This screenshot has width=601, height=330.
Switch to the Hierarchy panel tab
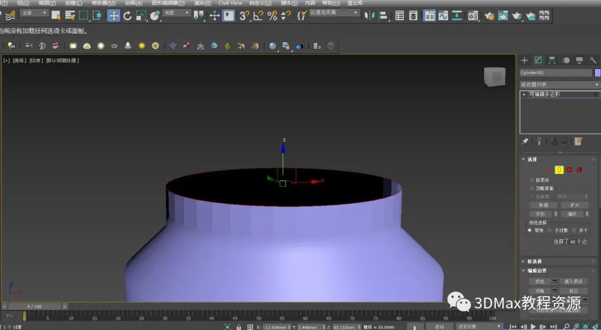tap(552, 60)
